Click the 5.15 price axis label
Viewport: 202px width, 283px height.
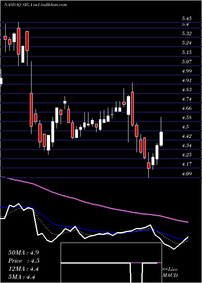187,52
